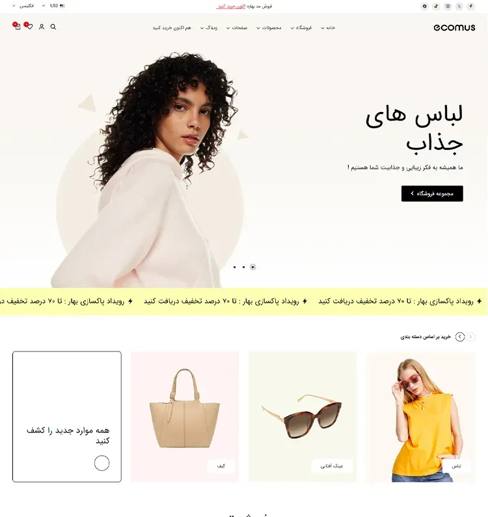Viewport: 488px width, 517px height.
Task: Select the first hero slider dot
Action: (x=235, y=267)
